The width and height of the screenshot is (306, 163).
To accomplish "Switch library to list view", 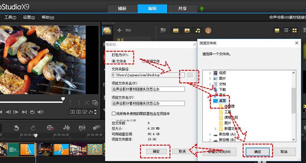I will [286, 31].
